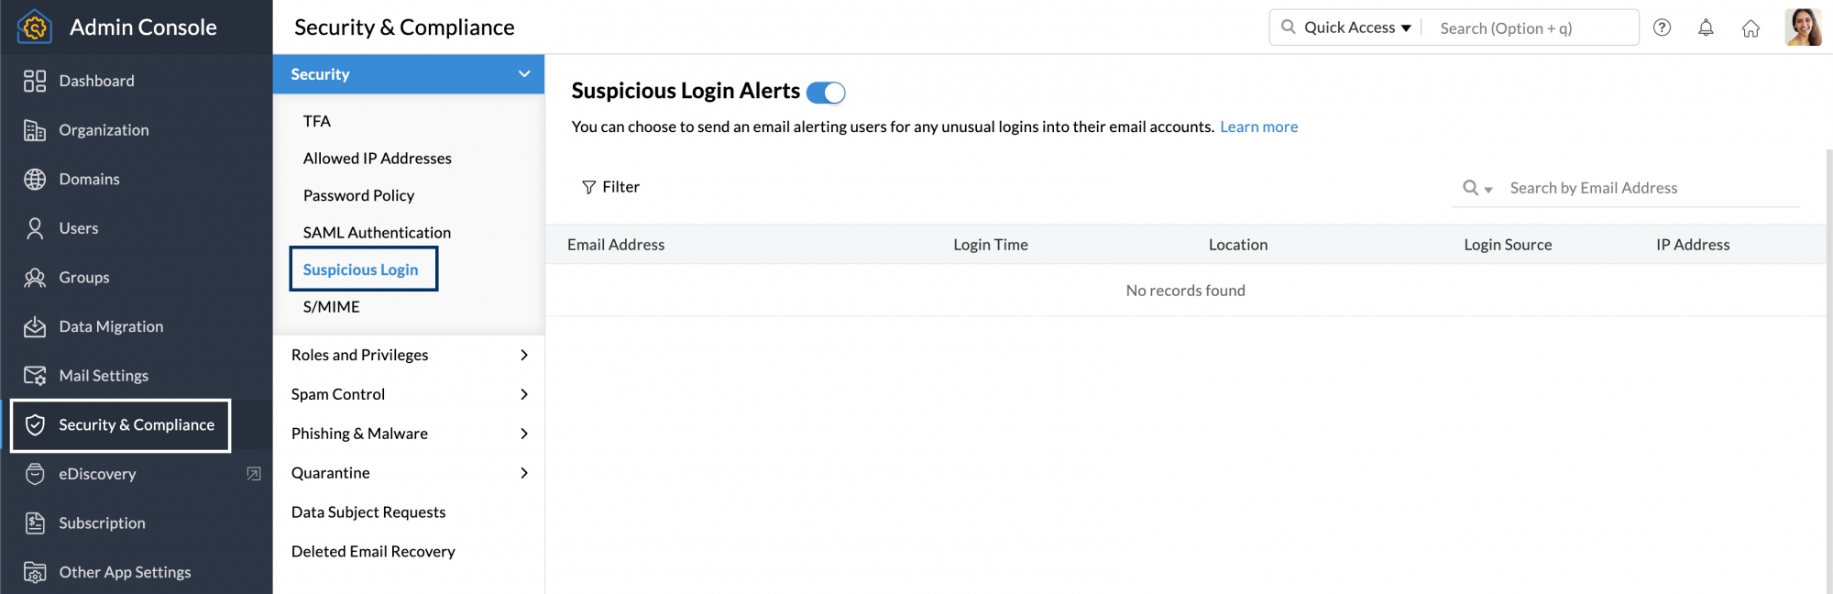The image size is (1833, 594).
Task: Open the Learn more link
Action: click(x=1258, y=126)
